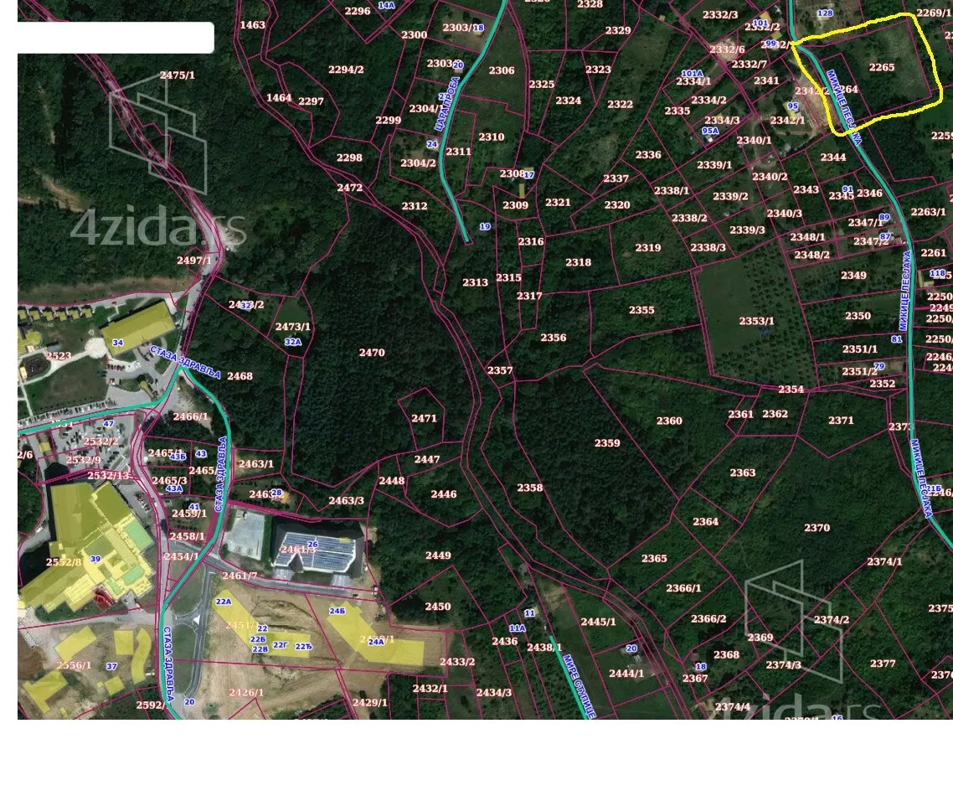Select house number marker 37
Viewport: 953px width, 806px height.
tap(111, 666)
